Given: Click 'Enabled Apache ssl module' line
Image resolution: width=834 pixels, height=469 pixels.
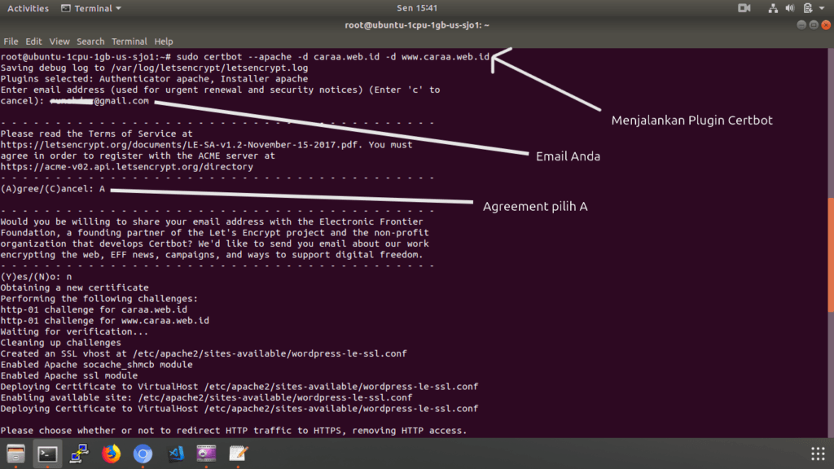Looking at the screenshot, I should click(x=69, y=375).
